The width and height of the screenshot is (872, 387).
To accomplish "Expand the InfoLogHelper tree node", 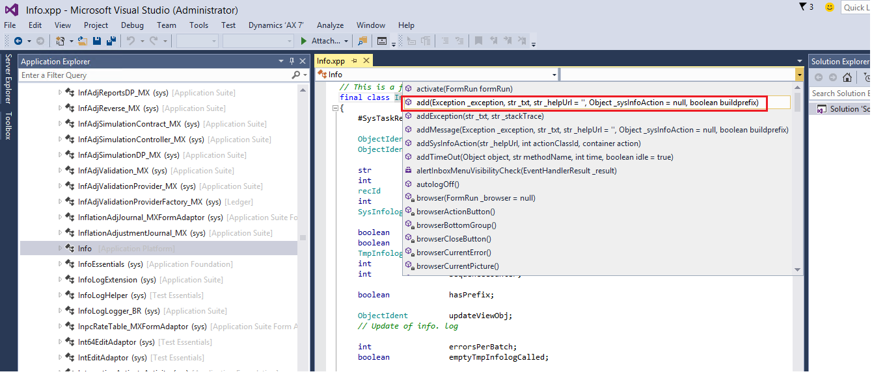I will [61, 295].
